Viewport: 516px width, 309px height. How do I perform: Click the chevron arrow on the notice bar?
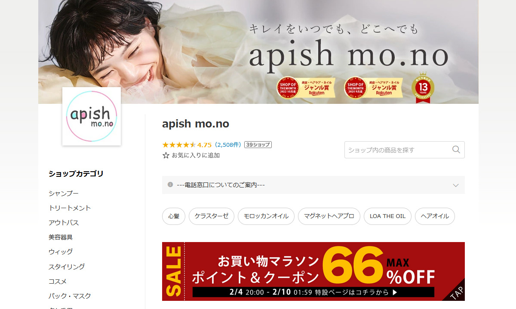click(x=456, y=185)
